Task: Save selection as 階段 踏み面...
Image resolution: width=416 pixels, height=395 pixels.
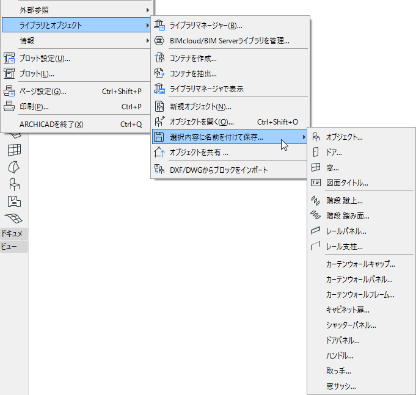Action: [x=362, y=216]
